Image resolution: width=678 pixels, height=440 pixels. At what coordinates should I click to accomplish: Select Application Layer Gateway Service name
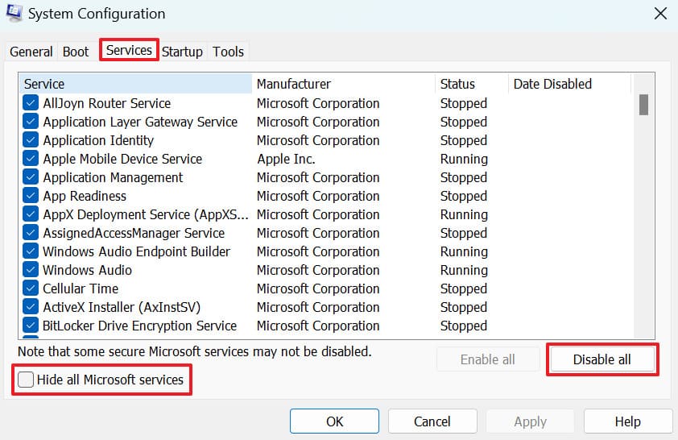140,122
